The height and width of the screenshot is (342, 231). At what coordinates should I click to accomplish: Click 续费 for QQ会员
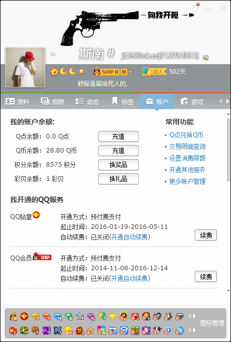point(206,276)
